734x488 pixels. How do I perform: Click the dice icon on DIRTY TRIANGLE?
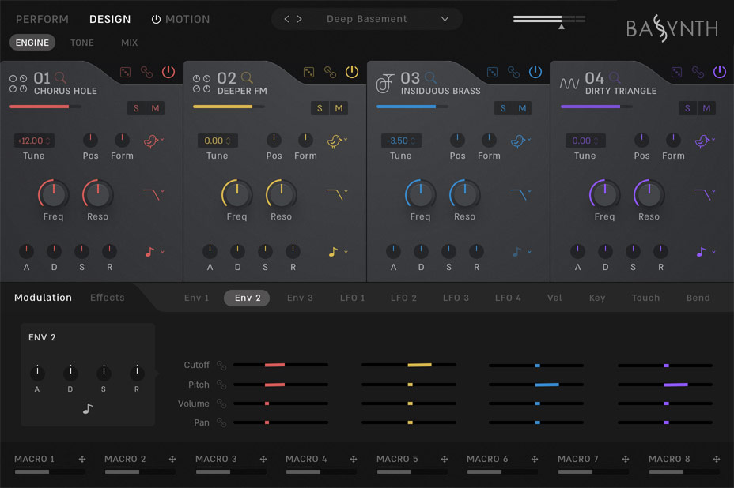tap(676, 71)
